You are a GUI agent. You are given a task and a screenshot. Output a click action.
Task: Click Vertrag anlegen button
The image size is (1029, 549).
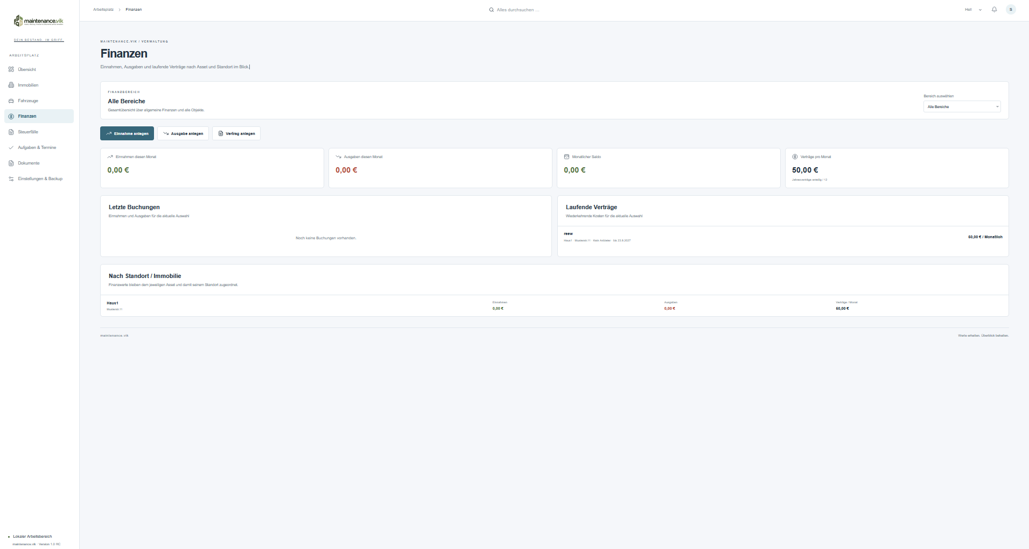236,133
